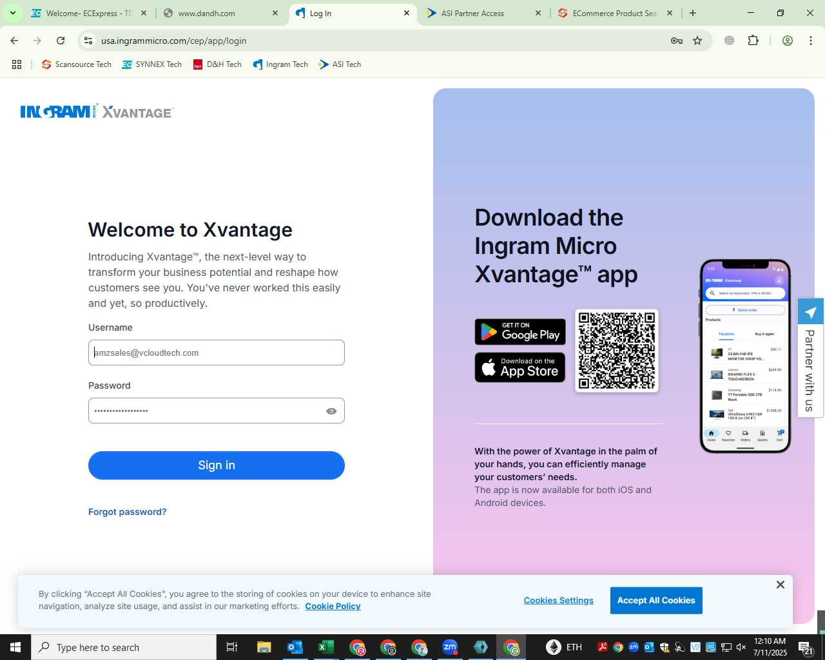Screen dimensions: 825x660
Task: Close the www.dandh.com tab
Action: point(275,13)
